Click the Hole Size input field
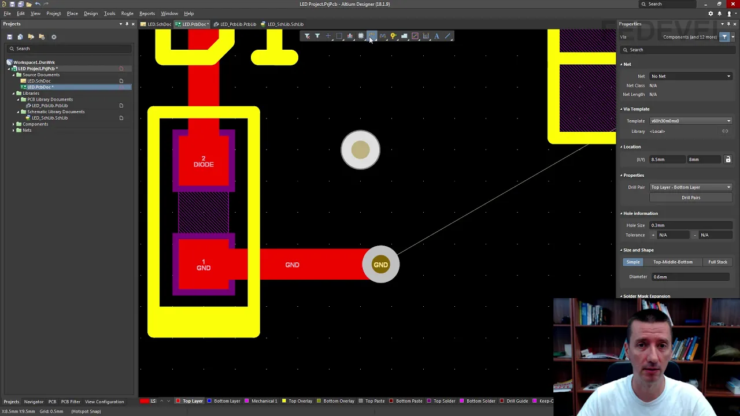 coord(690,225)
